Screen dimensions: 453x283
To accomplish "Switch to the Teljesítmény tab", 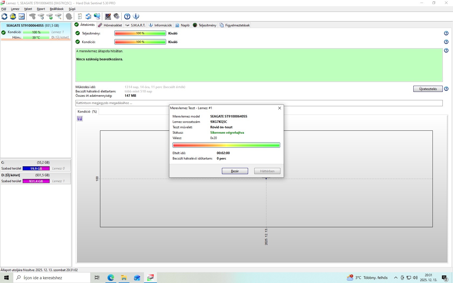I will [205, 25].
